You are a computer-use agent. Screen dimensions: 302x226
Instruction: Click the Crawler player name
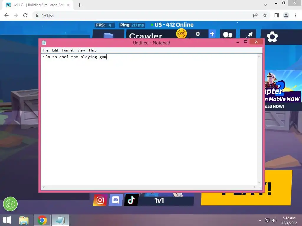[x=146, y=35]
